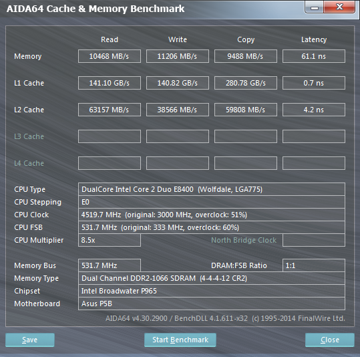
Task: Click Motherboard value Asus P5B
Action: (212, 304)
